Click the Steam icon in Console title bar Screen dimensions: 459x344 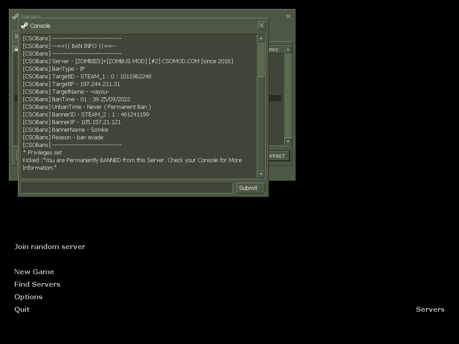25,26
